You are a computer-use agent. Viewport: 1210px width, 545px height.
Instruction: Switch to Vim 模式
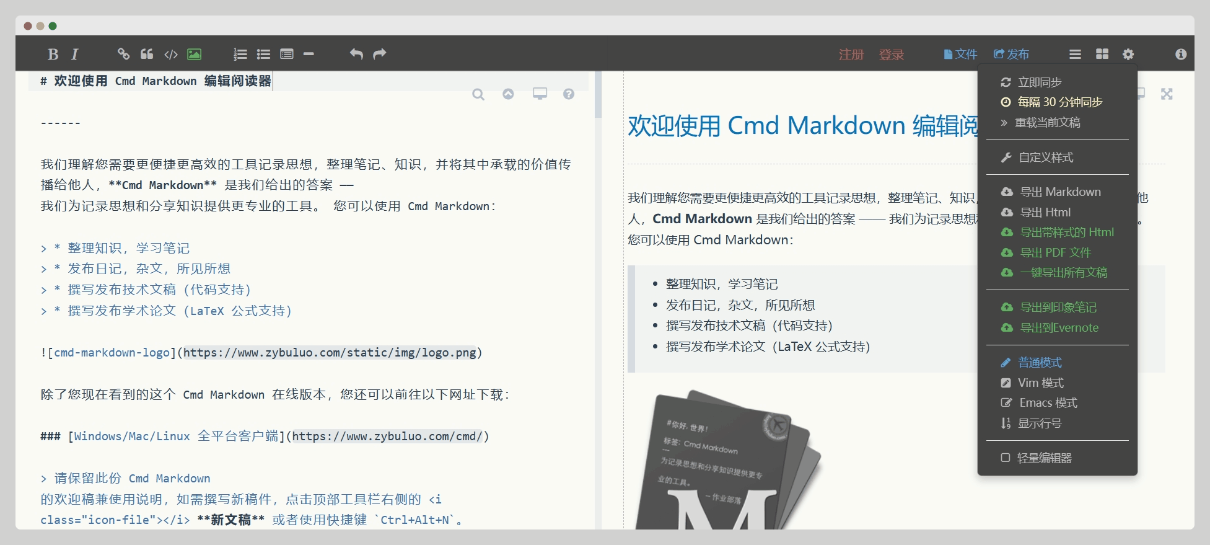click(x=1040, y=383)
